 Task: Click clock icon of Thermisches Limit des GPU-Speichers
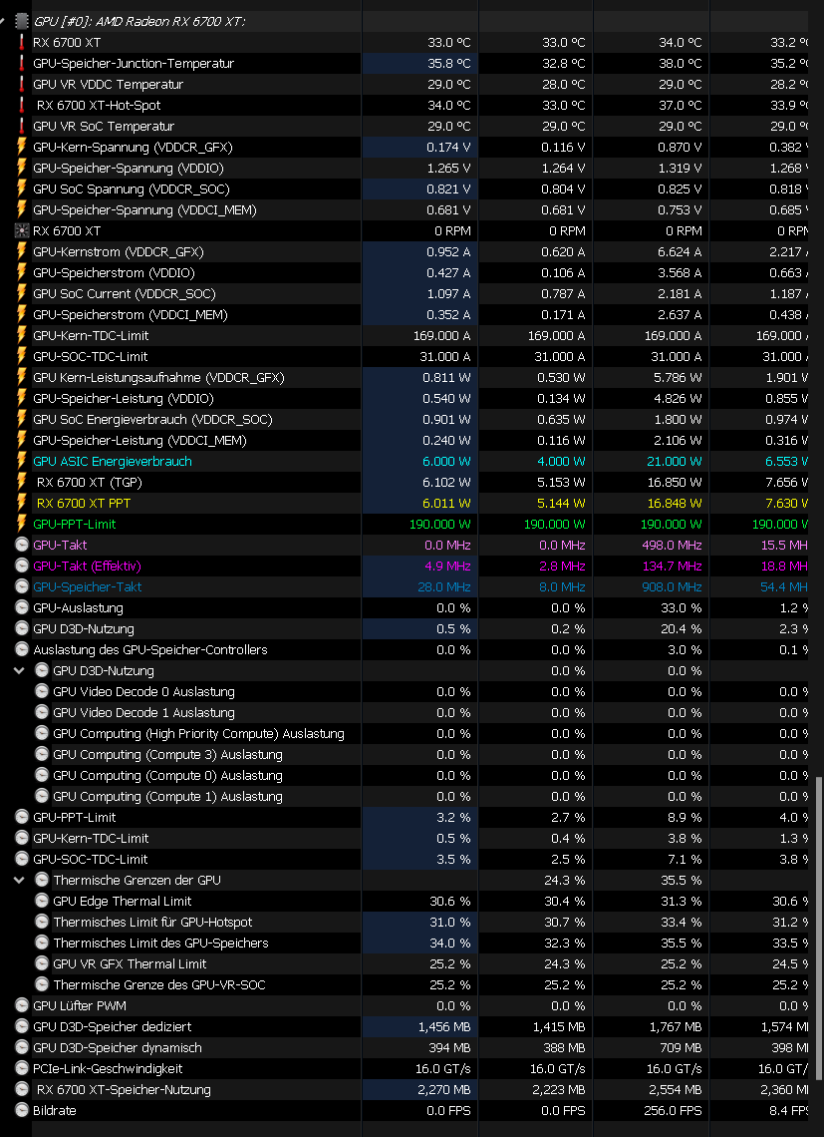click(42, 944)
